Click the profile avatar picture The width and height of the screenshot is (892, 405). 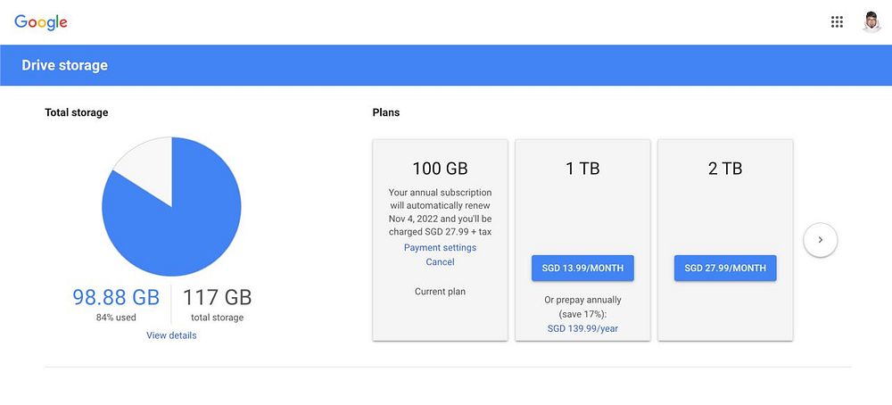tap(871, 22)
